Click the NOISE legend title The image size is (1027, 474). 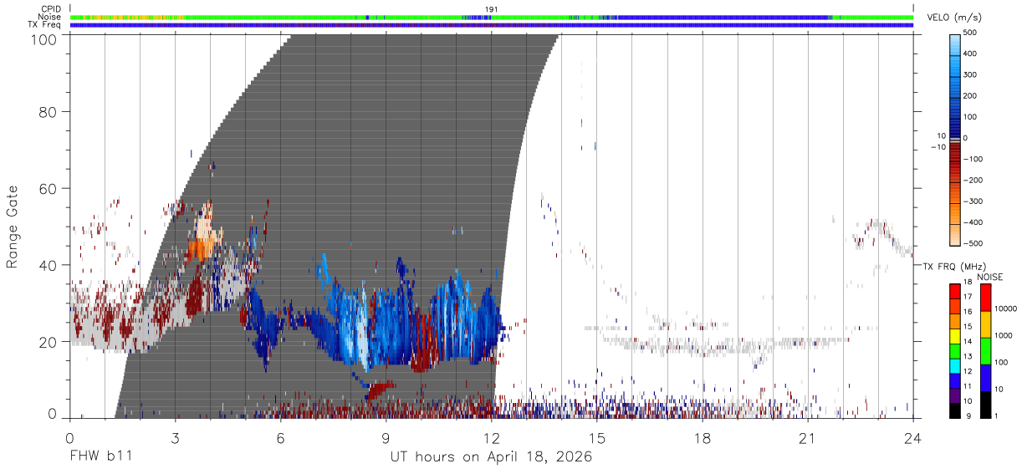tap(990, 277)
